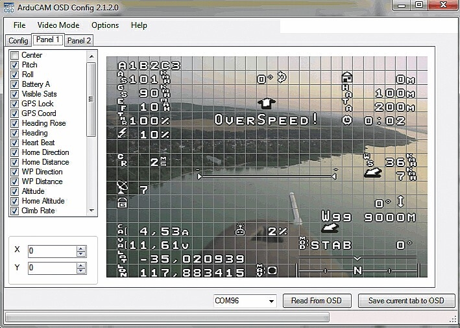Screen dimensions: 460x328
Task: Toggle the Heart Beat checkbox
Action: coord(15,143)
